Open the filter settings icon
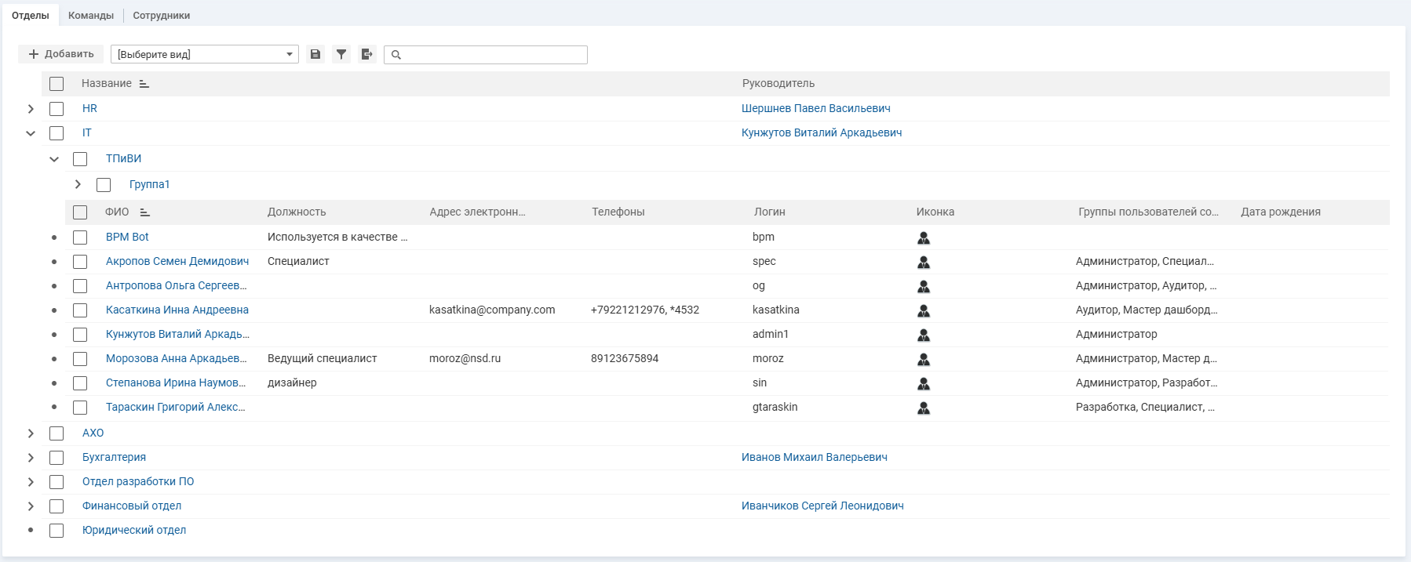 (x=341, y=54)
